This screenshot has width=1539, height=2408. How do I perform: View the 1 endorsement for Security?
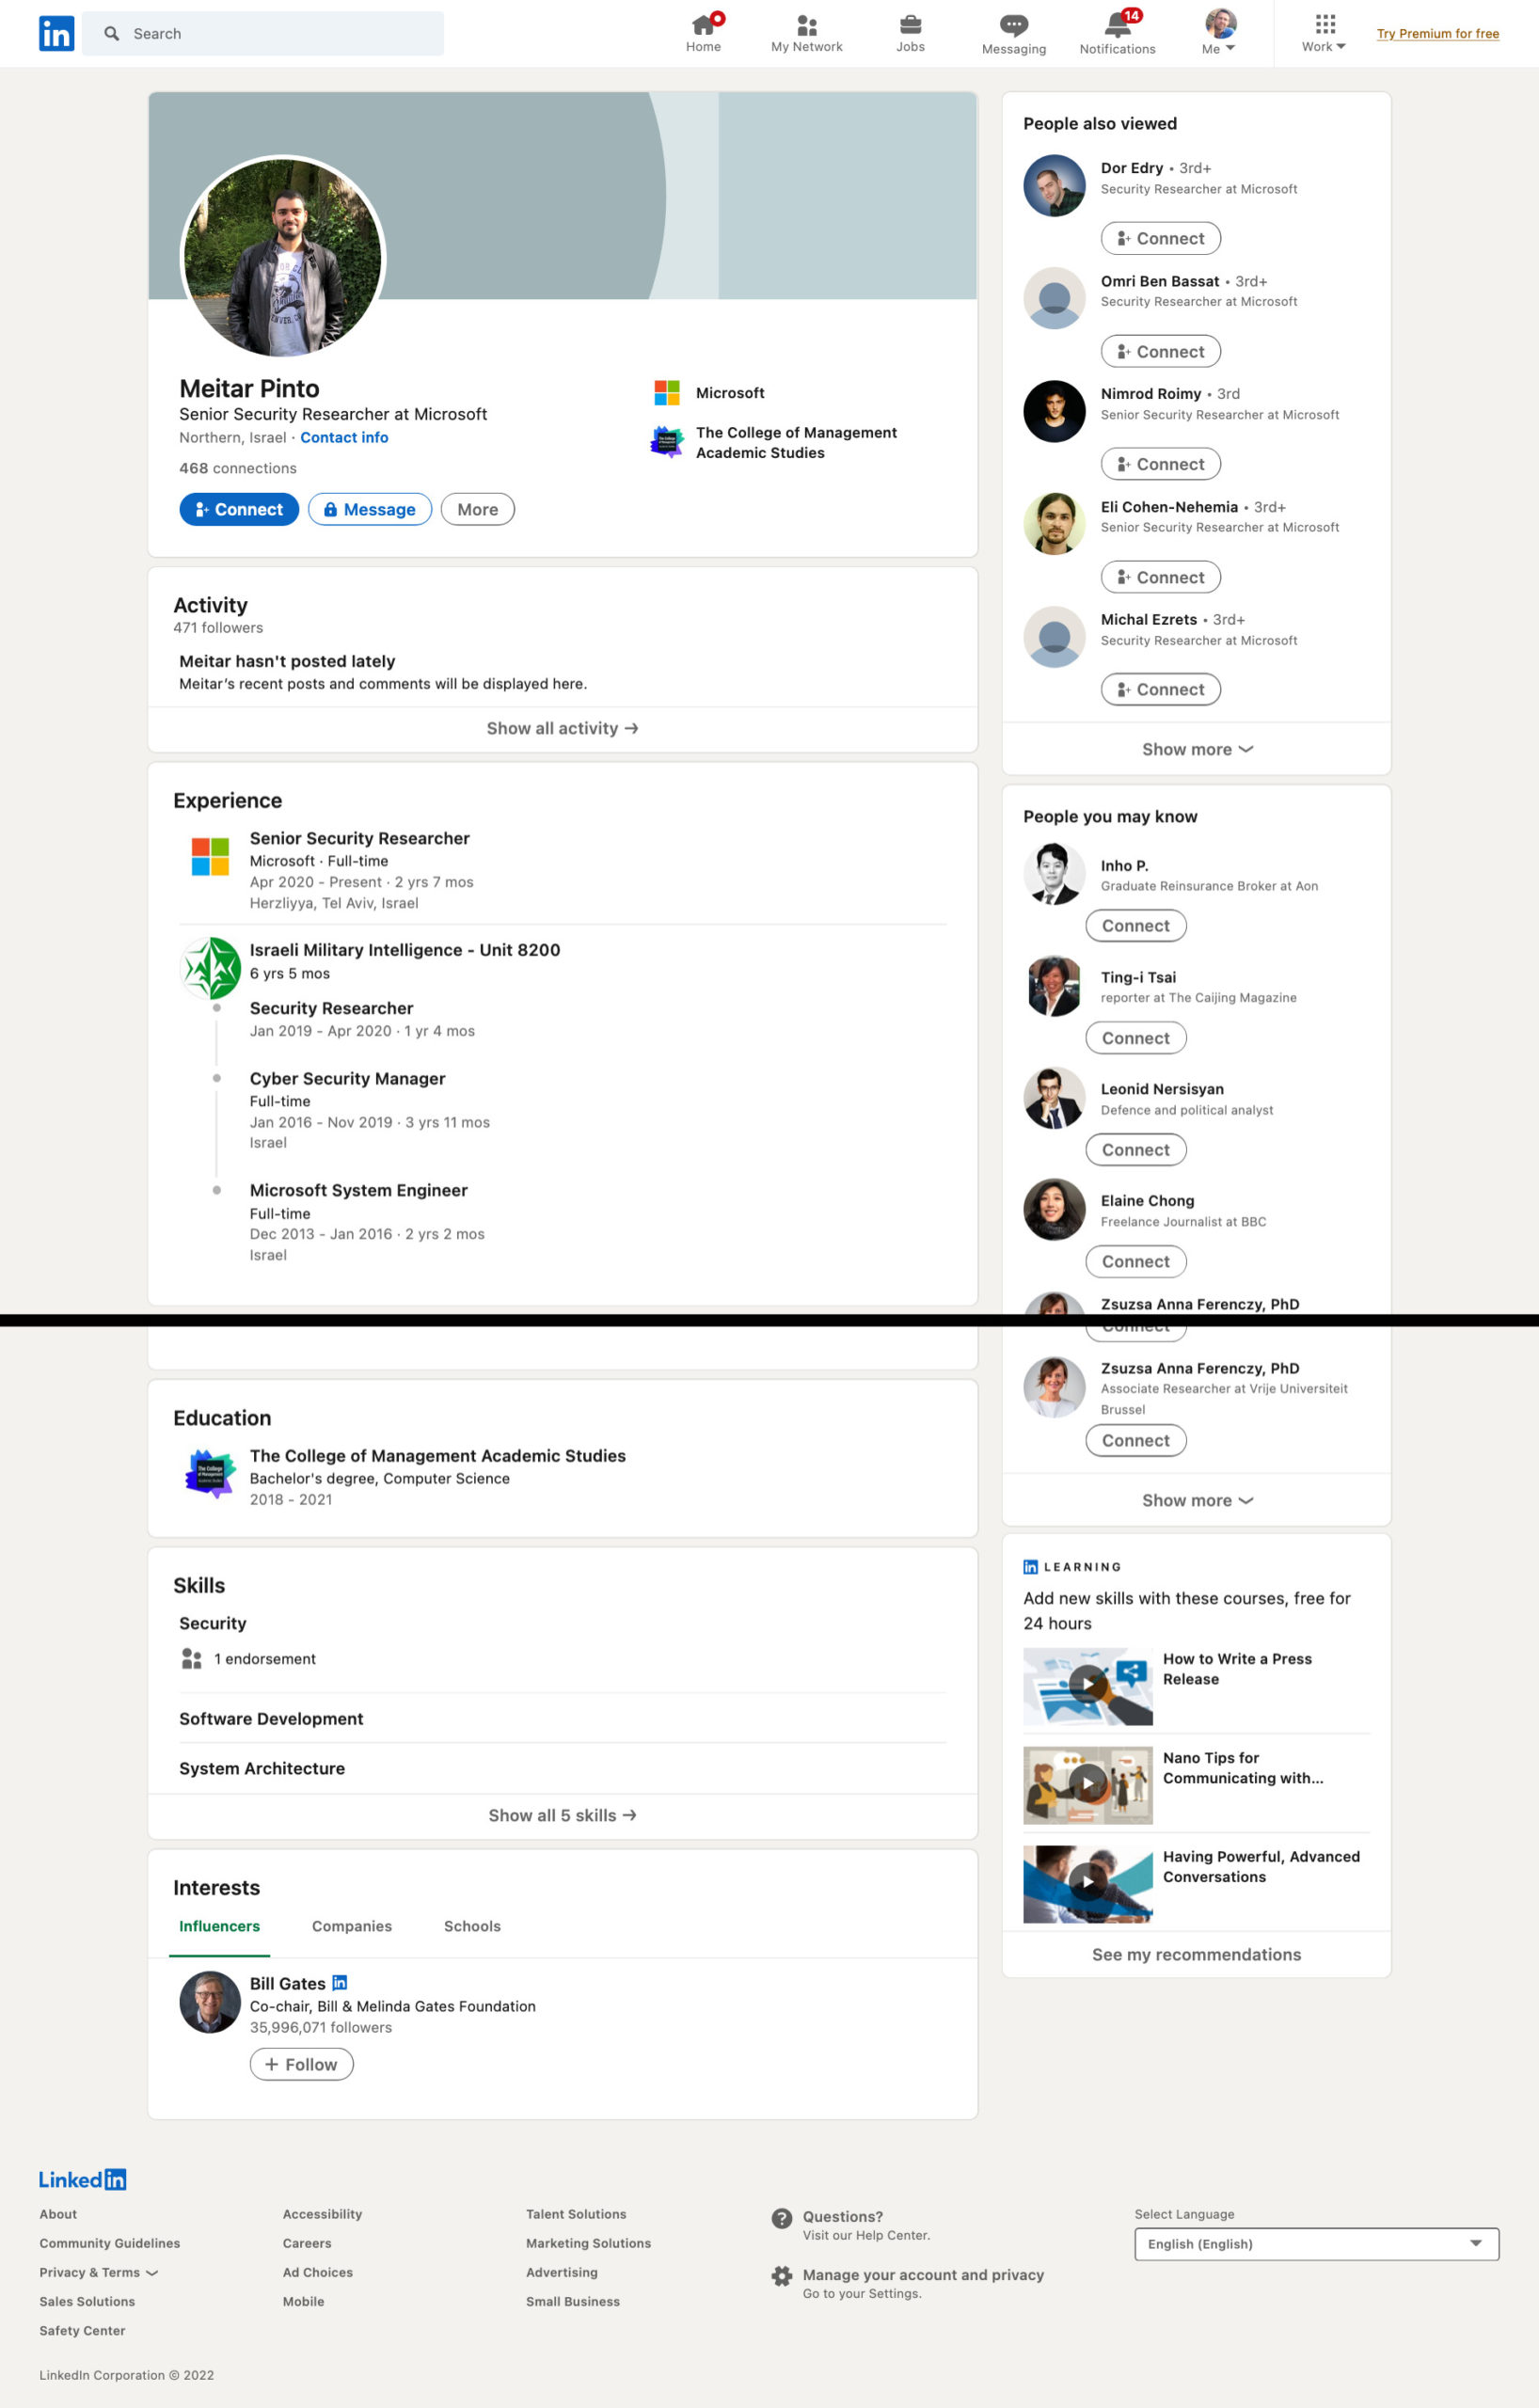(248, 1659)
